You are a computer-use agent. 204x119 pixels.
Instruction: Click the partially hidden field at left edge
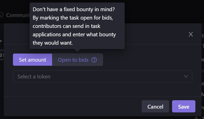[x=1, y=55]
